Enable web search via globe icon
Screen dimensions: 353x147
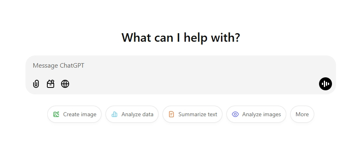point(65,84)
